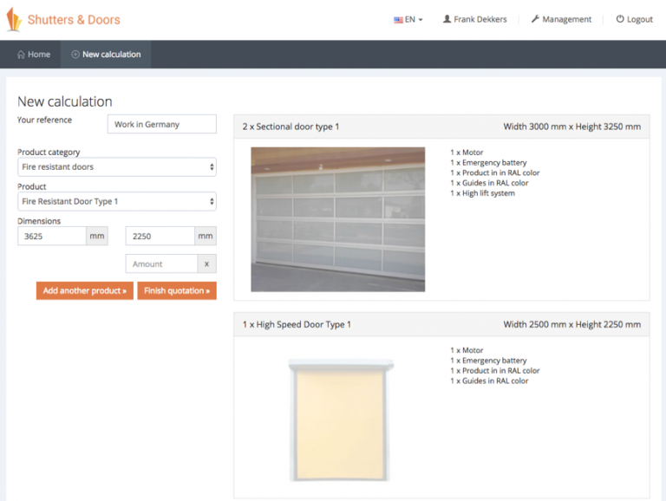
Task: Click the New calculation heading
Action: [64, 101]
